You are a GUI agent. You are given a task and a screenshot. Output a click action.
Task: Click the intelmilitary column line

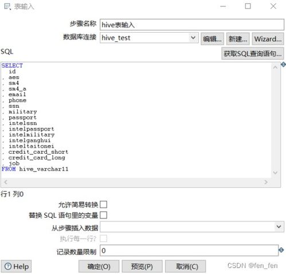click(32, 135)
